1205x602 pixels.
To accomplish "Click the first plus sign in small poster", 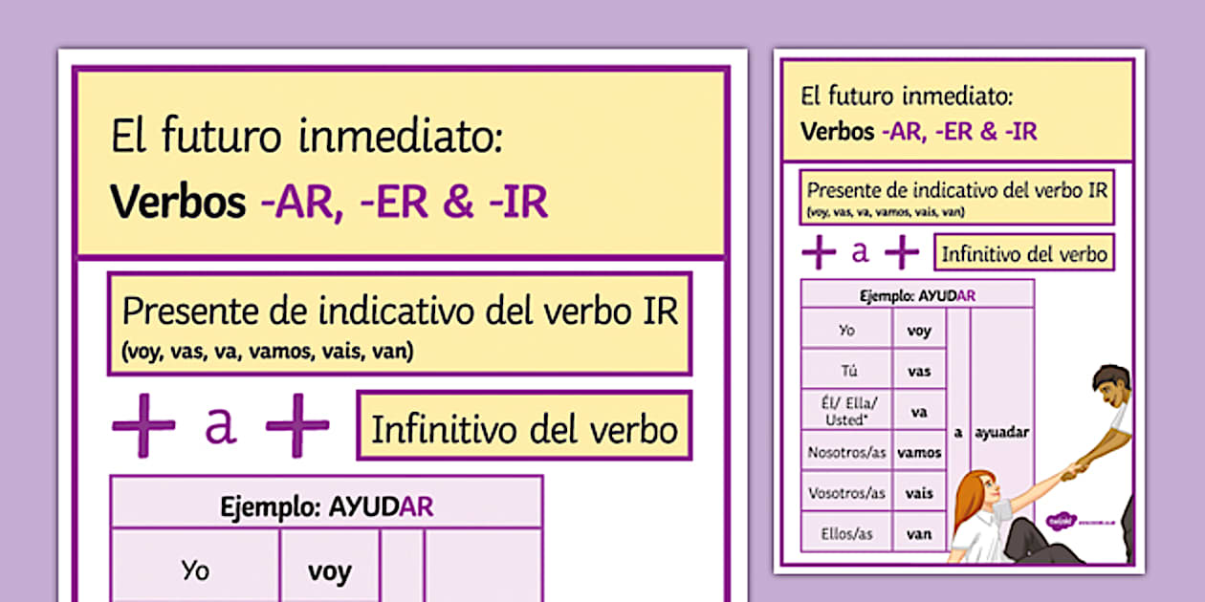I will click(818, 252).
